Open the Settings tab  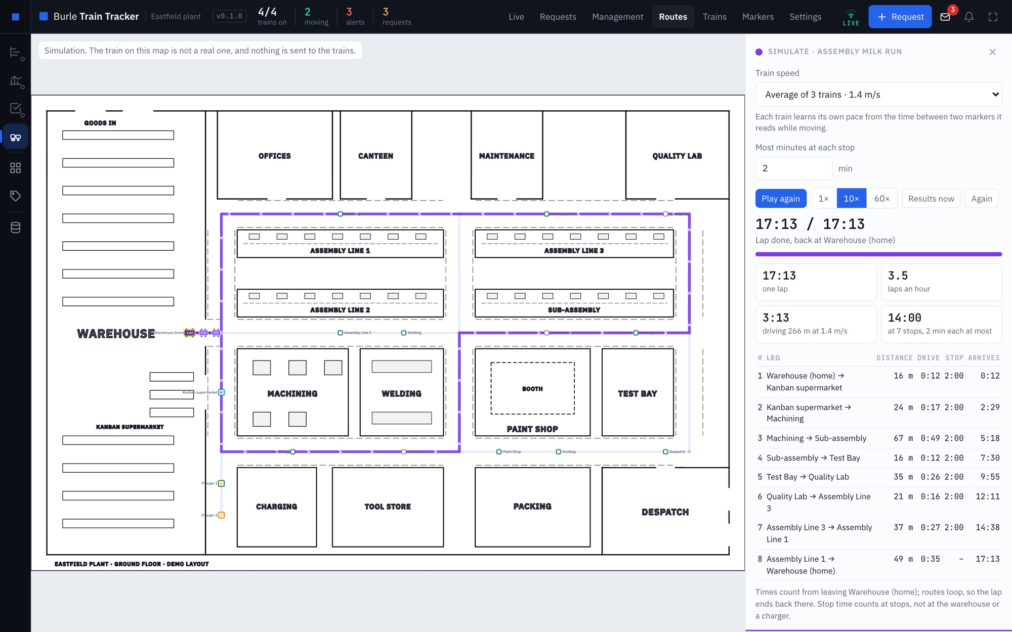pos(805,17)
